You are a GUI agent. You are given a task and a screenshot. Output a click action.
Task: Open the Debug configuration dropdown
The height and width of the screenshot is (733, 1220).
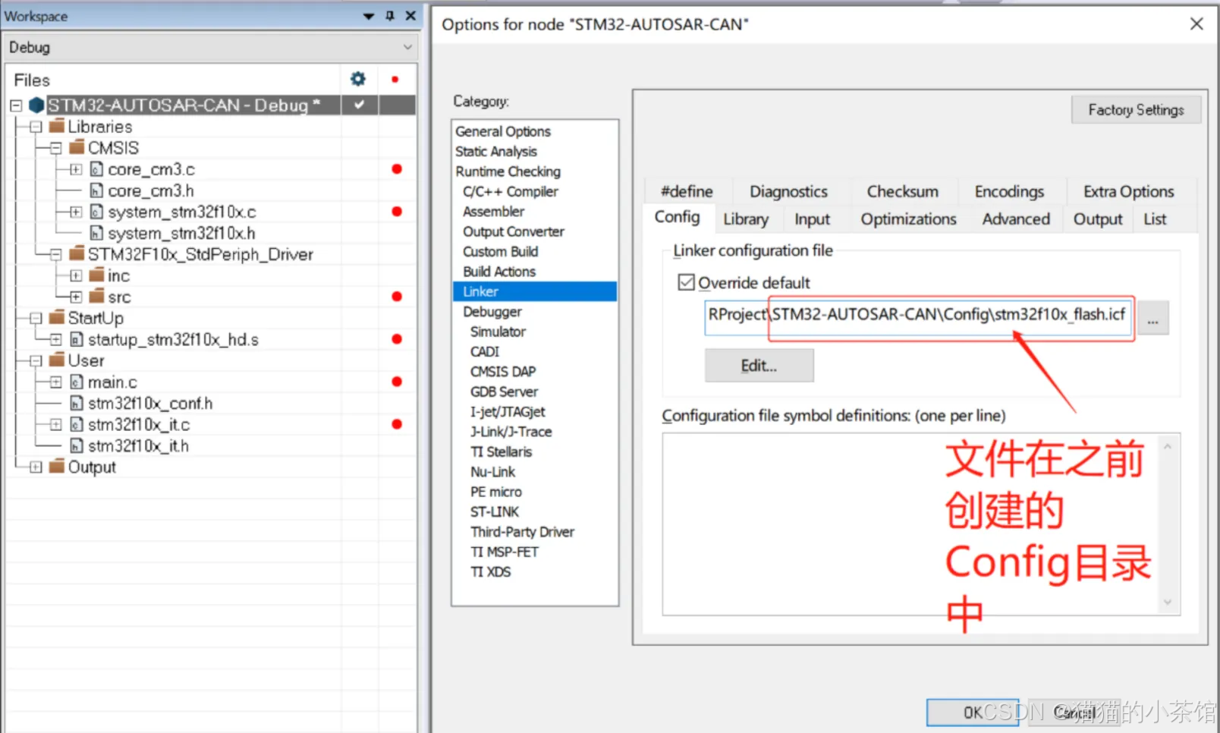click(407, 47)
